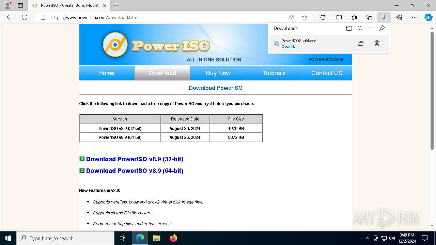Refresh the PowerISO page
Image resolution: width=436 pixels, height=245 pixels.
(25, 17)
